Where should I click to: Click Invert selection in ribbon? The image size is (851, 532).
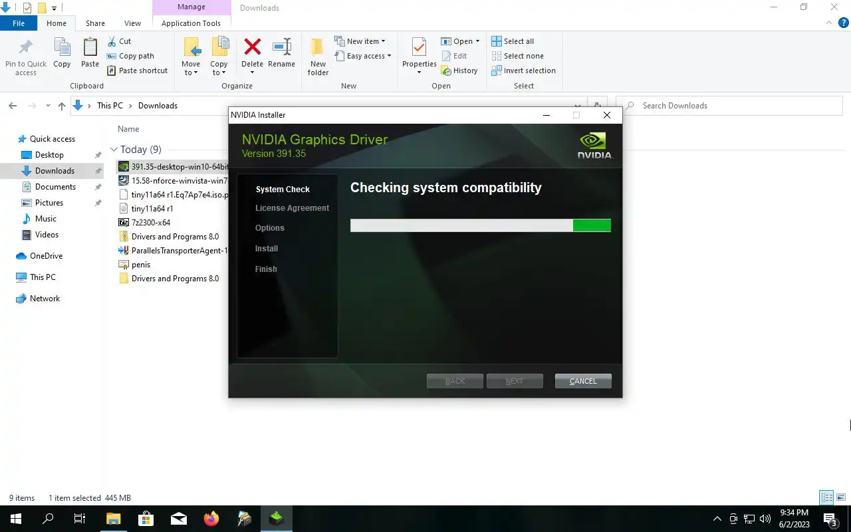click(523, 70)
